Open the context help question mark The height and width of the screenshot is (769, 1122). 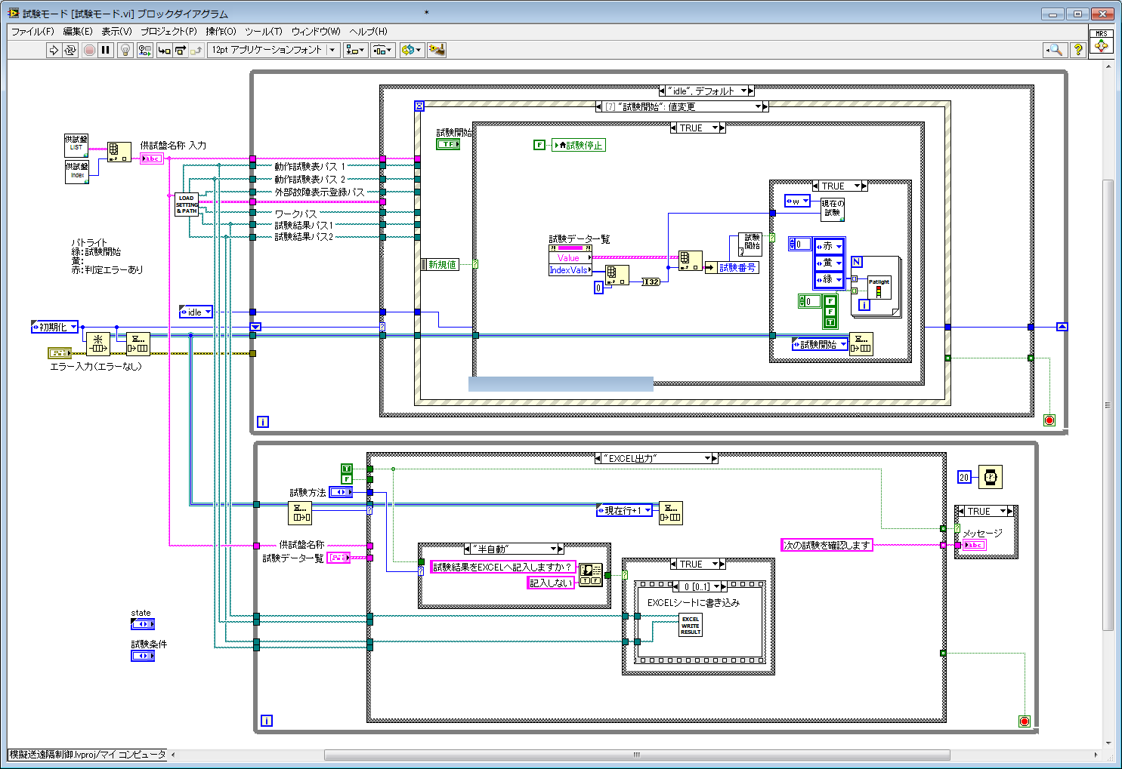coord(1078,50)
